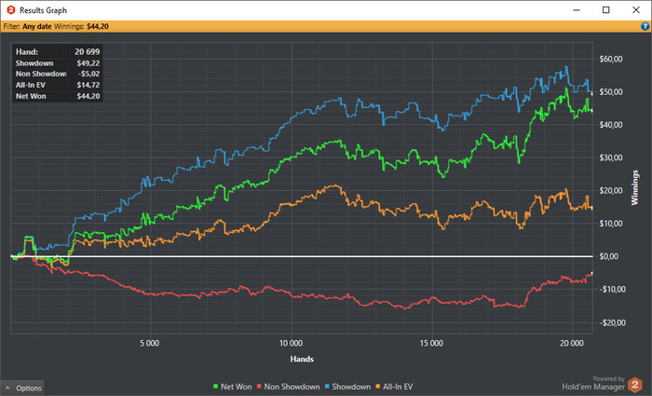Screen dimensions: 652x396
Task: Click the $60,00 axis label
Action: 611,59
